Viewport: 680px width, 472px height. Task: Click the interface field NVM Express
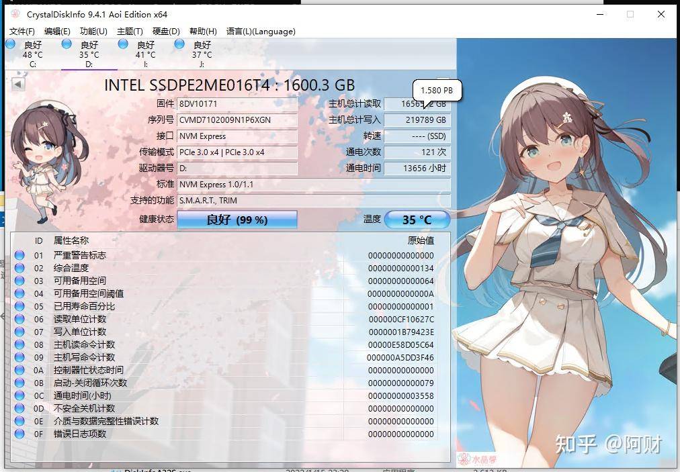click(x=237, y=136)
